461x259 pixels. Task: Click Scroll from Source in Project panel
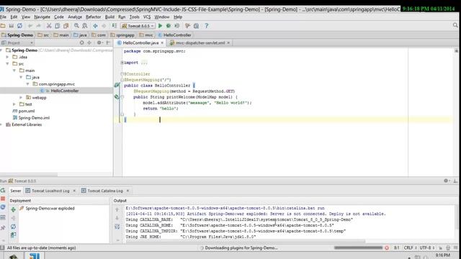pos(81,43)
